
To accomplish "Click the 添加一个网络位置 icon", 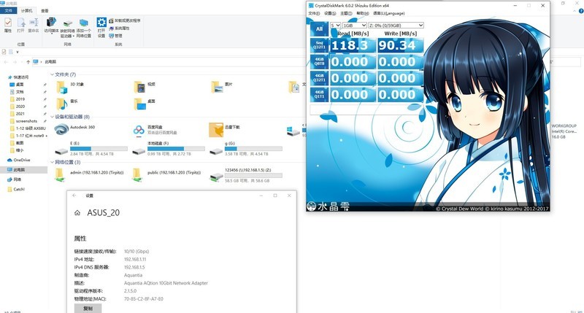I will (x=84, y=28).
